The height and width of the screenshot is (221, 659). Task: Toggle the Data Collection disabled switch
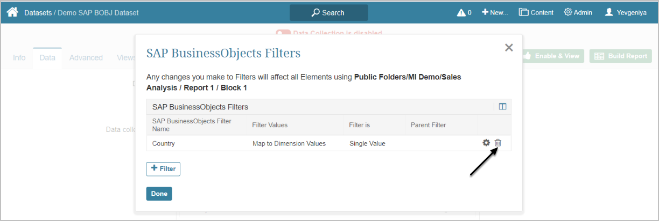tap(283, 33)
